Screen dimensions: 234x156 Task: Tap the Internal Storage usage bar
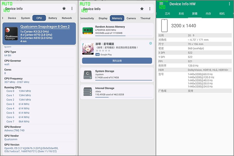coord(123,97)
